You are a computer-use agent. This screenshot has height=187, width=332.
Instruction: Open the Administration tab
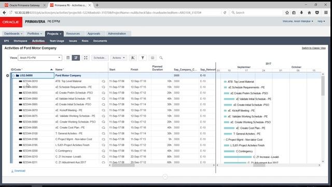click(117, 34)
